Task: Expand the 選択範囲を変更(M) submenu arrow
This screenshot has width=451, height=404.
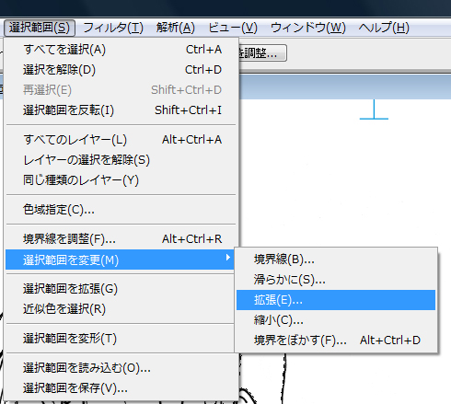Action: click(227, 258)
